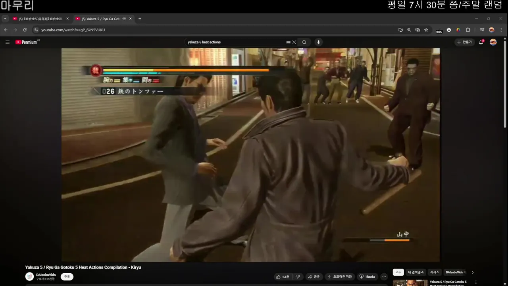Image resolution: width=508 pixels, height=286 pixels.
Task: Open media controls music-note icon
Action: [x=482, y=30]
